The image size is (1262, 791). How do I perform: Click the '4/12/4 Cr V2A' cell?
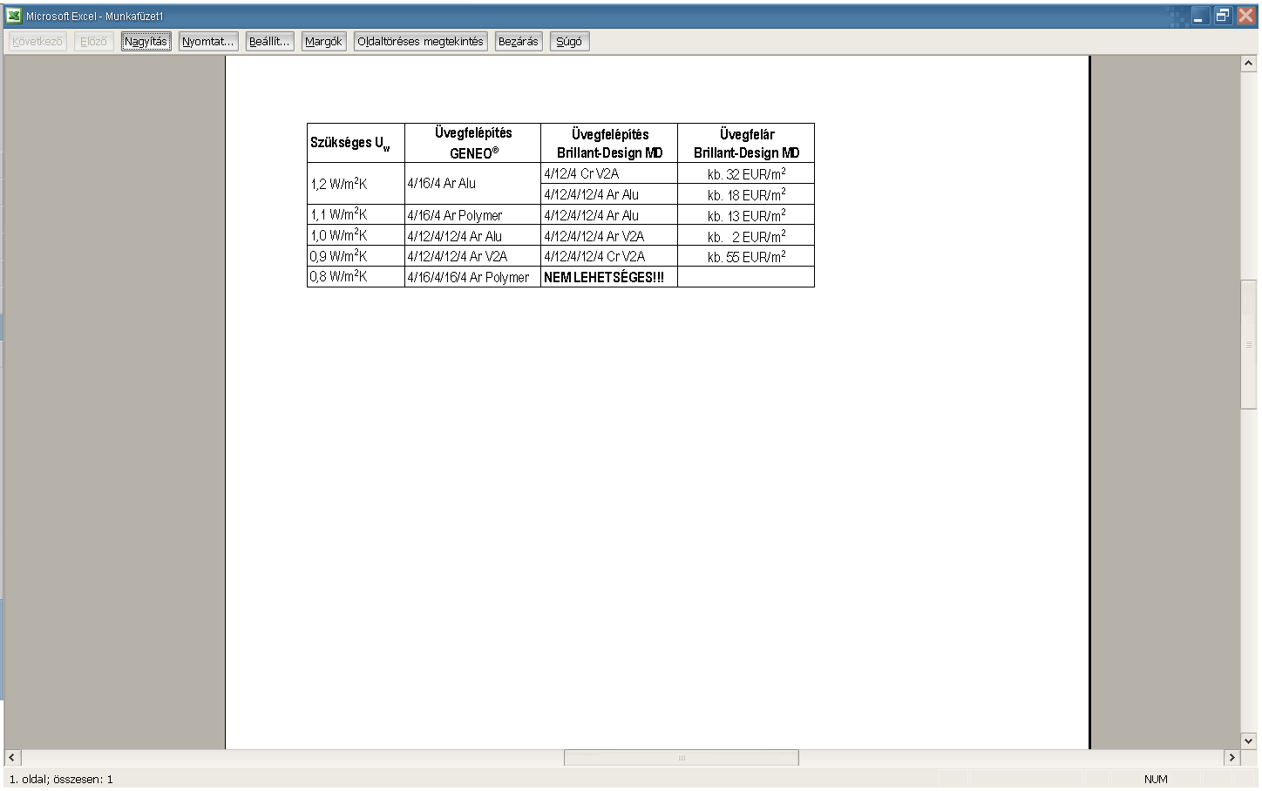coord(609,173)
